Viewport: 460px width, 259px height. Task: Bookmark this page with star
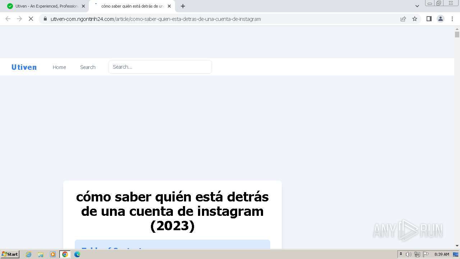pos(415,19)
